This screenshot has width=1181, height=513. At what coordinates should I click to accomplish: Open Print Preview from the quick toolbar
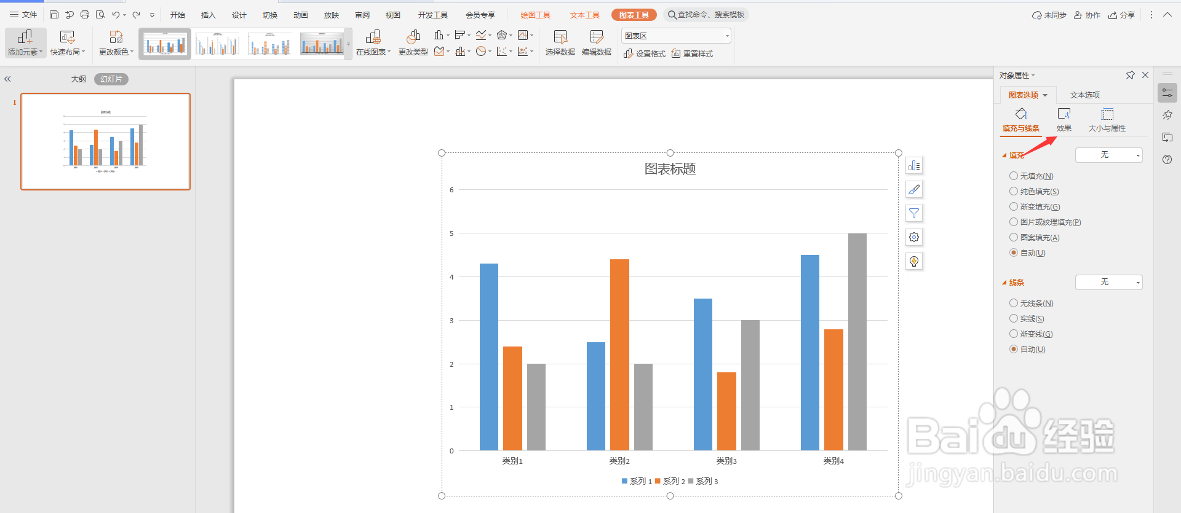(100, 15)
